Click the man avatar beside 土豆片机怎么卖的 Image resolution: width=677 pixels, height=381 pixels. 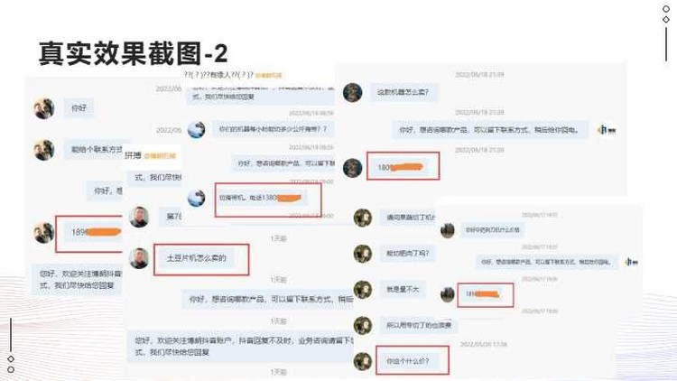[x=139, y=258]
